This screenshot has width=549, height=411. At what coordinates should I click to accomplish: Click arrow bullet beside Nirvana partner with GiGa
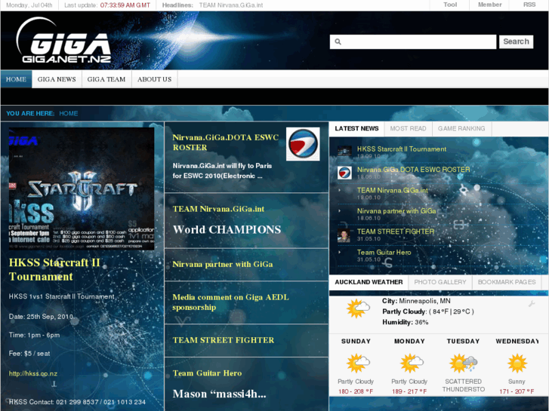(x=339, y=211)
